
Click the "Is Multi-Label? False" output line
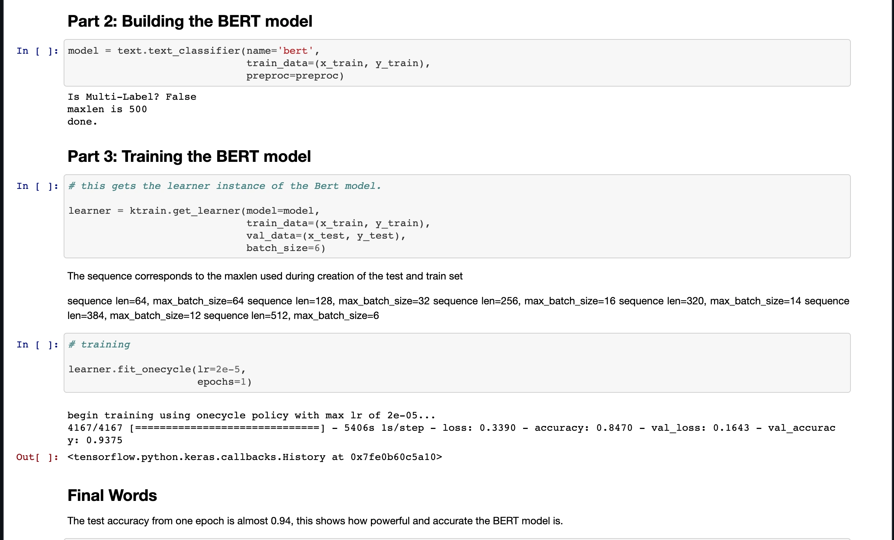tap(132, 97)
